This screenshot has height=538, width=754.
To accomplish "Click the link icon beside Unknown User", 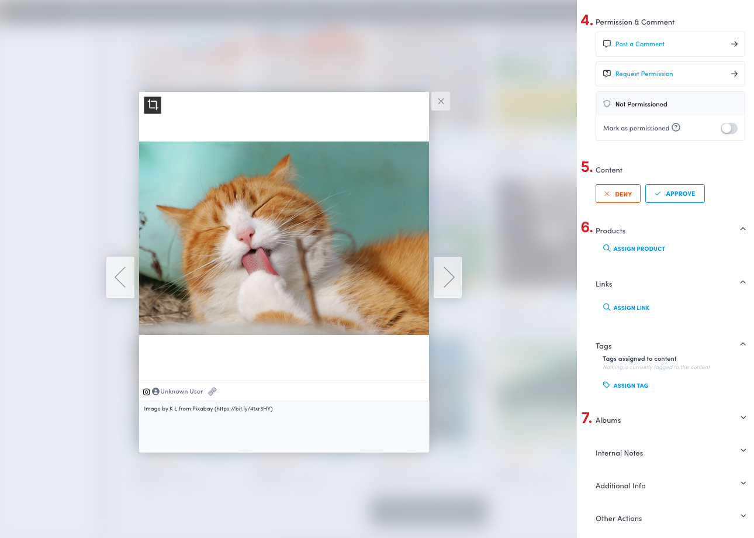I will point(212,392).
